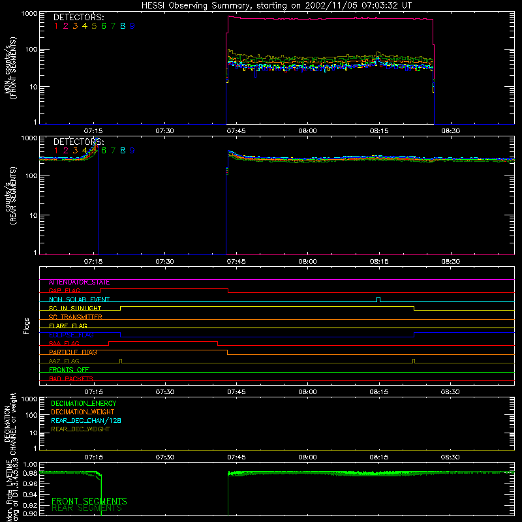Select detector 3 in front segments legend
The image size is (522, 522).
(75, 26)
